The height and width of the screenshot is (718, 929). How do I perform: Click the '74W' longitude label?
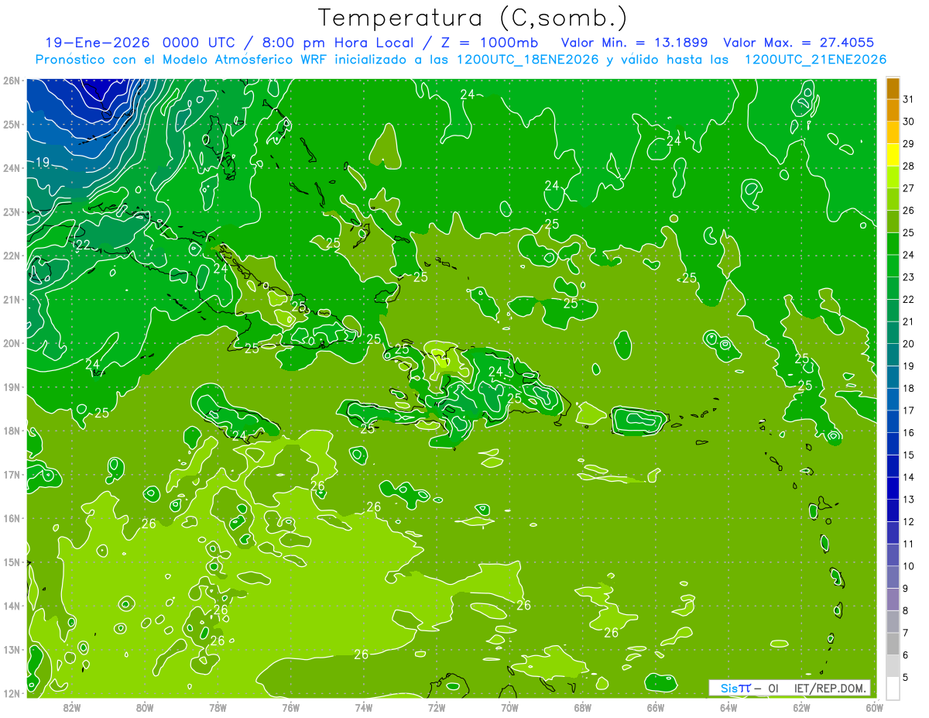364,707
